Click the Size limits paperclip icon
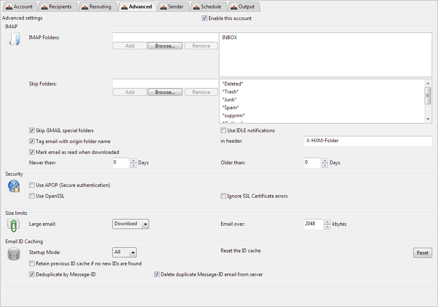438x307 pixels. [x=14, y=225]
